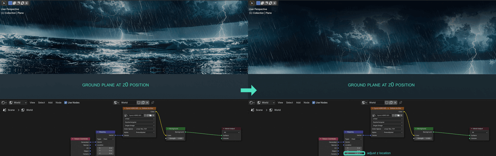Open Select menu in left node editor

click(41, 102)
